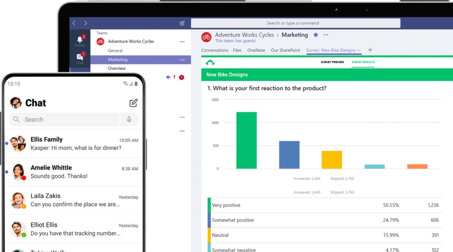
Task: Toggle the favorite star for Marketing channel
Action: click(316, 35)
